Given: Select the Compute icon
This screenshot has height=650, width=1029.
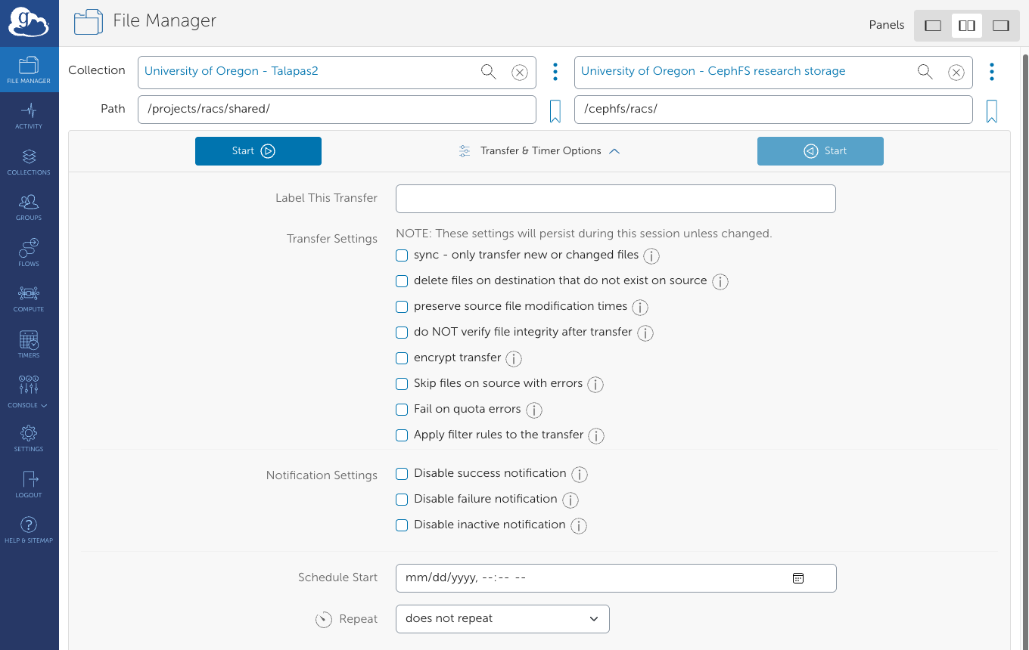Looking at the screenshot, I should (x=29, y=296).
